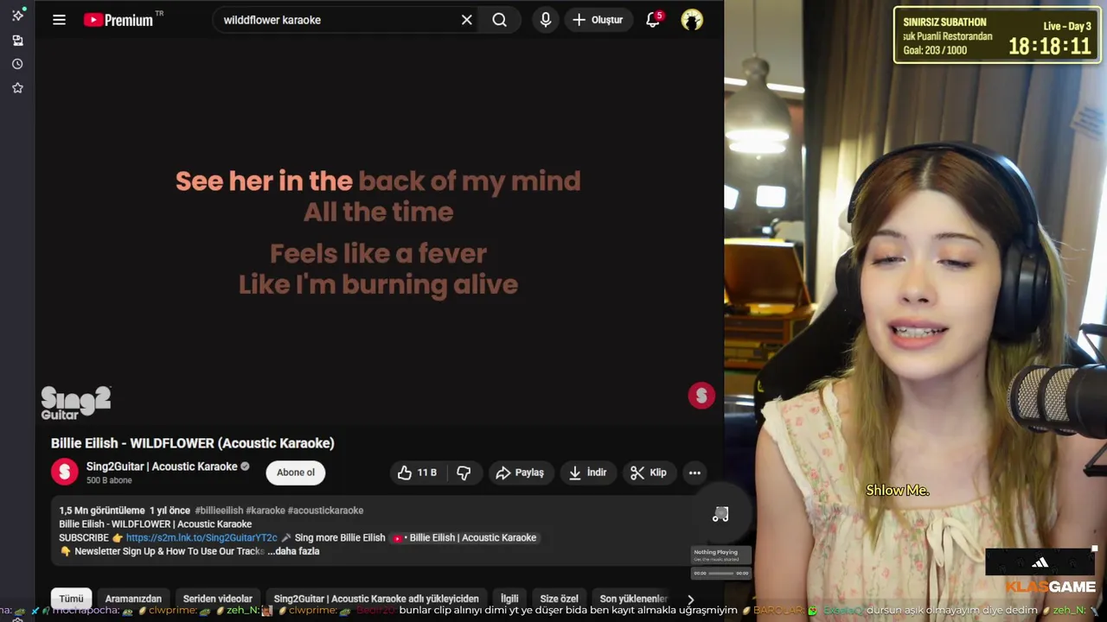Expand description with ...daha fazla
The width and height of the screenshot is (1107, 622).
(x=293, y=551)
